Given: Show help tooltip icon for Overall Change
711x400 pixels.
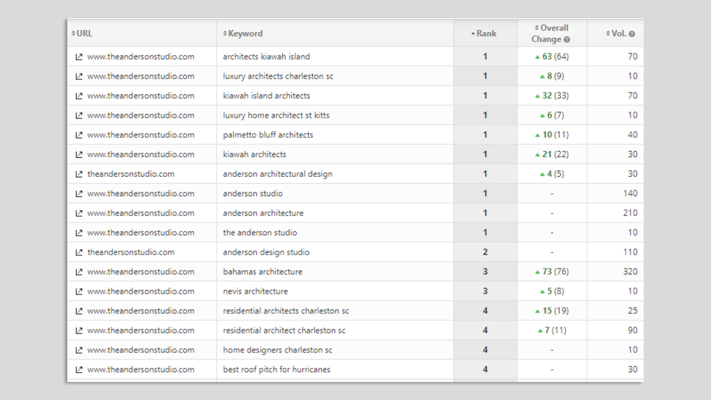Looking at the screenshot, I should (x=567, y=40).
